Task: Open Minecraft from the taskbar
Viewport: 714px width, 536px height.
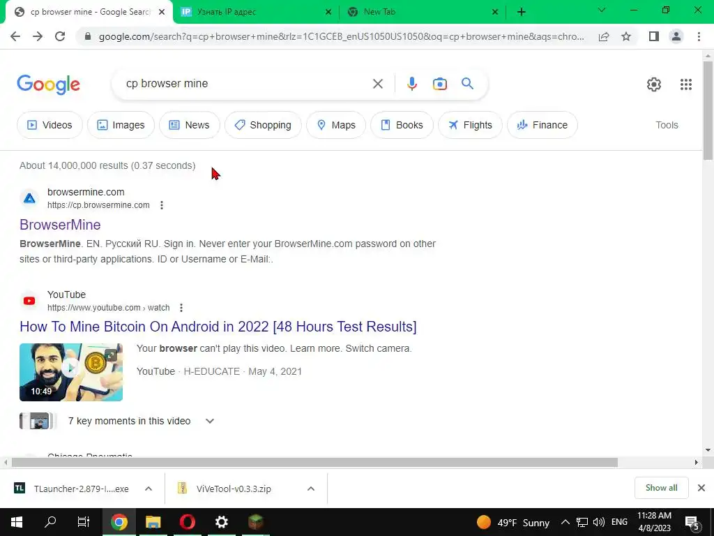Action: click(x=255, y=522)
